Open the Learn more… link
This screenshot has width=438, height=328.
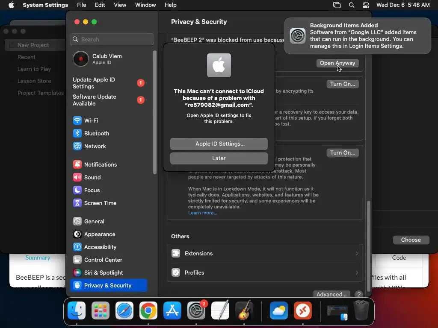click(202, 213)
